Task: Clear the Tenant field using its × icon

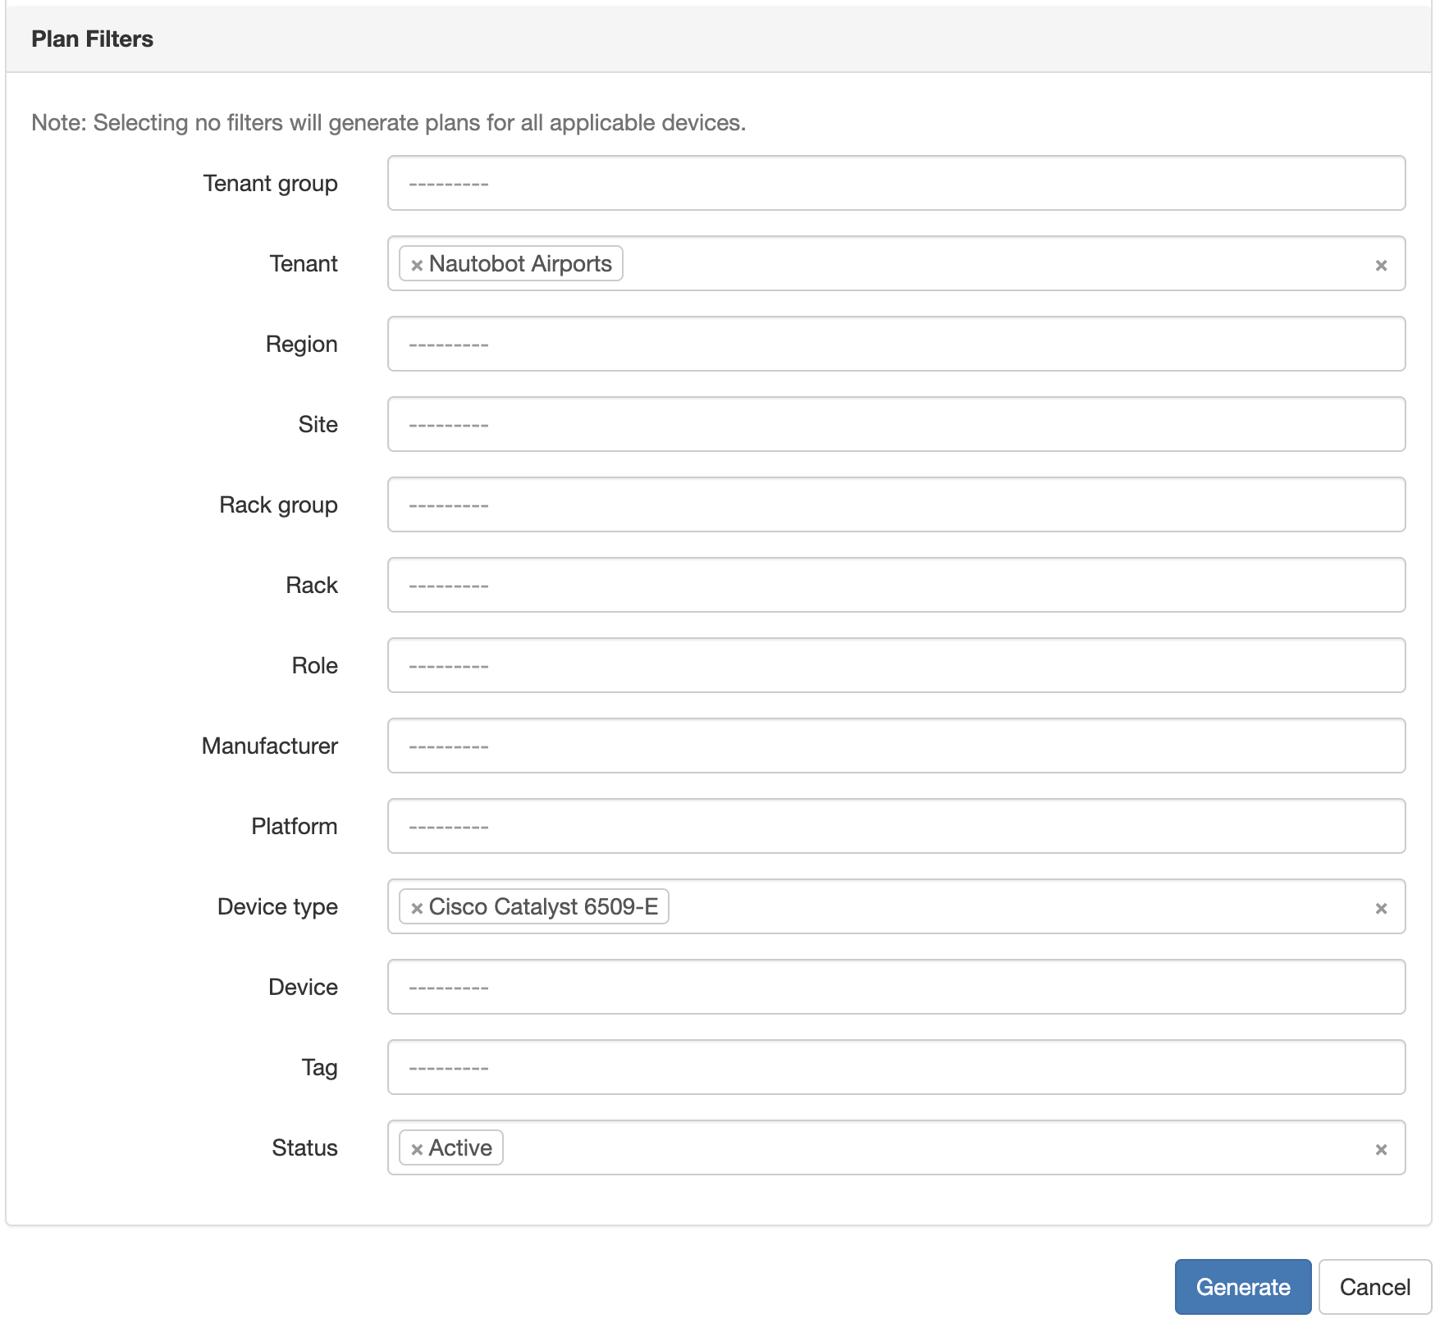Action: click(x=1382, y=263)
